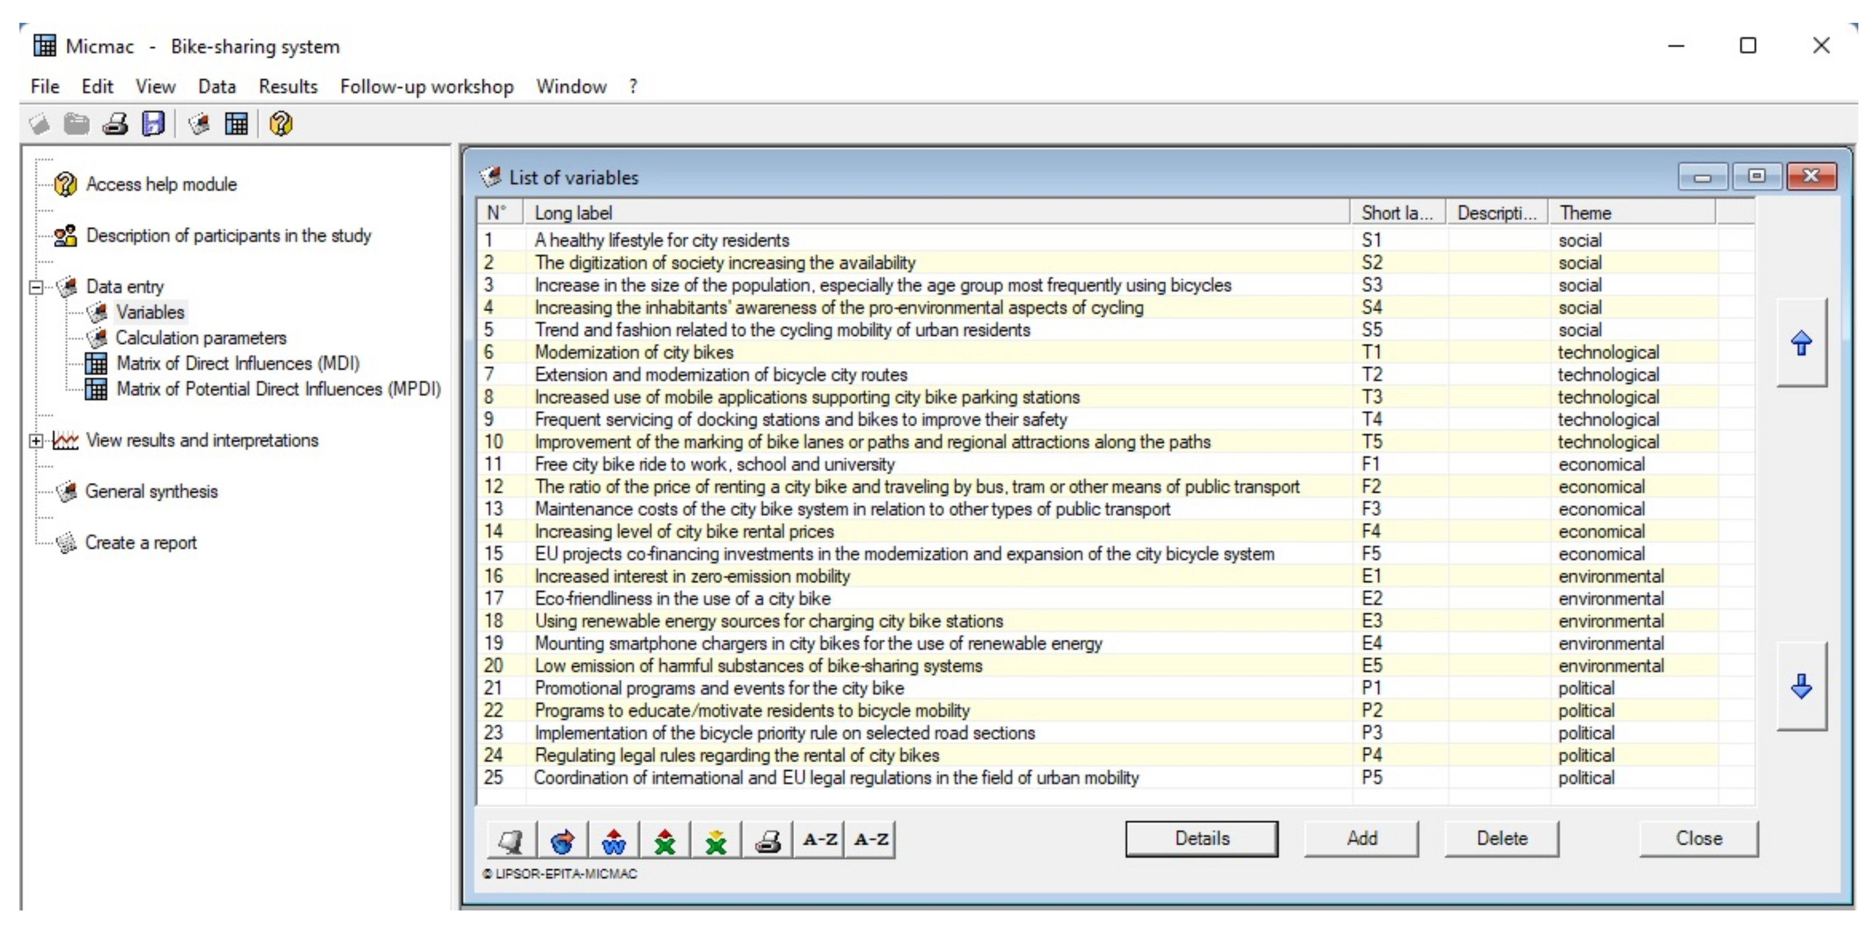Screen dimensions: 1876x927
Task: Click the Excel icon with red arrow
Action: point(665,841)
